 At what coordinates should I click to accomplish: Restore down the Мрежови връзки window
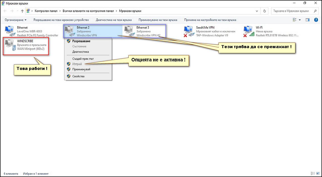coord(305,3)
